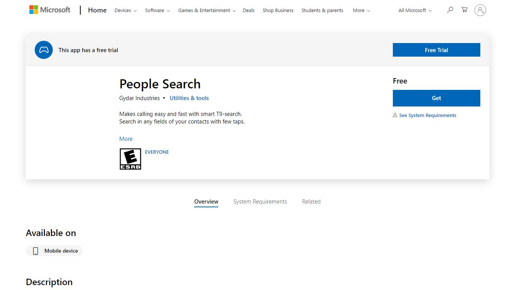Click the Description heading
515x290 pixels.
[x=49, y=282]
